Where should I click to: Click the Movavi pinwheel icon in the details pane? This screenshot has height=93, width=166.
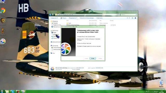pos(52,69)
